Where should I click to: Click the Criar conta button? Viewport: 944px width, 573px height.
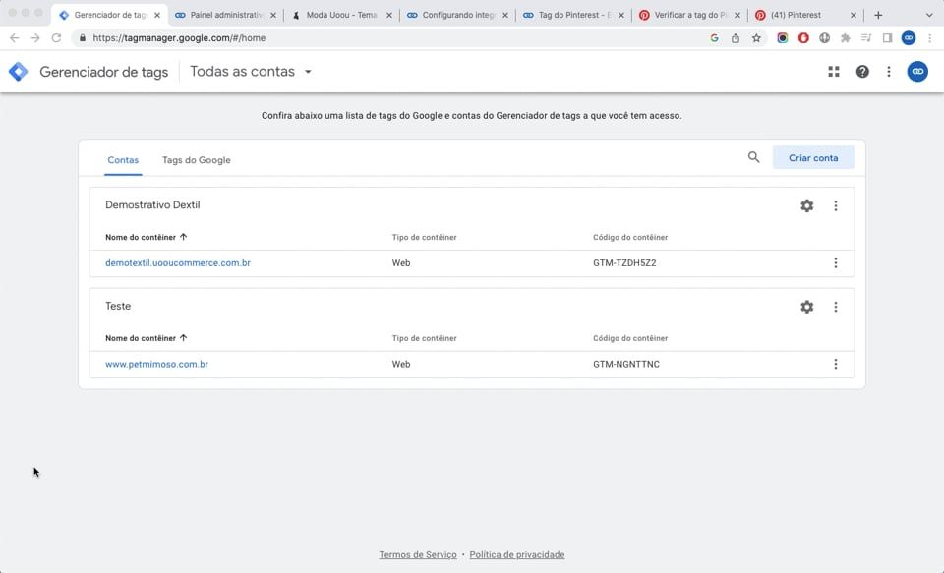[x=813, y=157]
